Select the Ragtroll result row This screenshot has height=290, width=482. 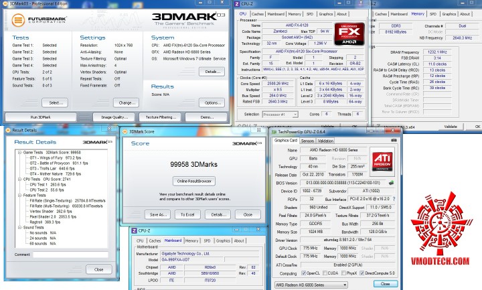45,222
